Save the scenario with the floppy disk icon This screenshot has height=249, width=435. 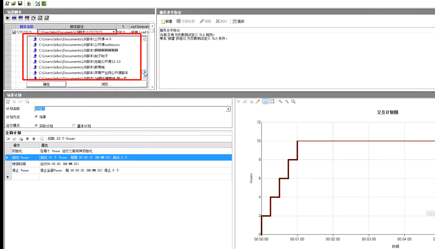tap(20, 4)
